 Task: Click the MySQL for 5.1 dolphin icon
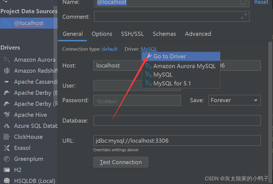[148, 83]
